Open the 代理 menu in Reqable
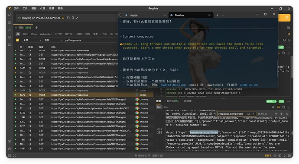The height and width of the screenshot is (164, 299). tap(43, 8)
